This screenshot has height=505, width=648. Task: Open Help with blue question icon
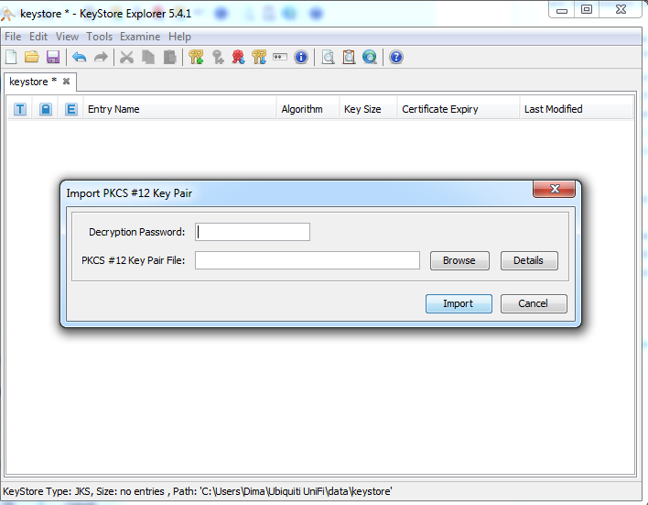[x=396, y=57]
